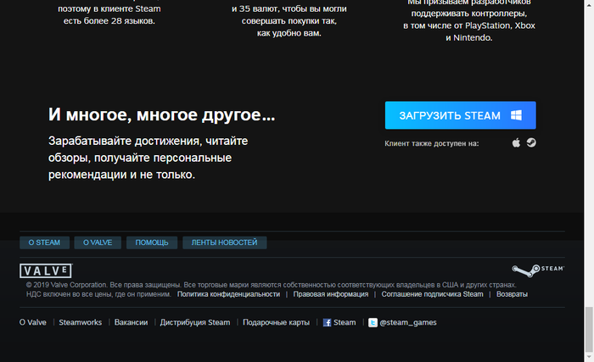Screen dimensions: 594x362
Task: Follow the О Valve bottom link
Action: coord(33,322)
